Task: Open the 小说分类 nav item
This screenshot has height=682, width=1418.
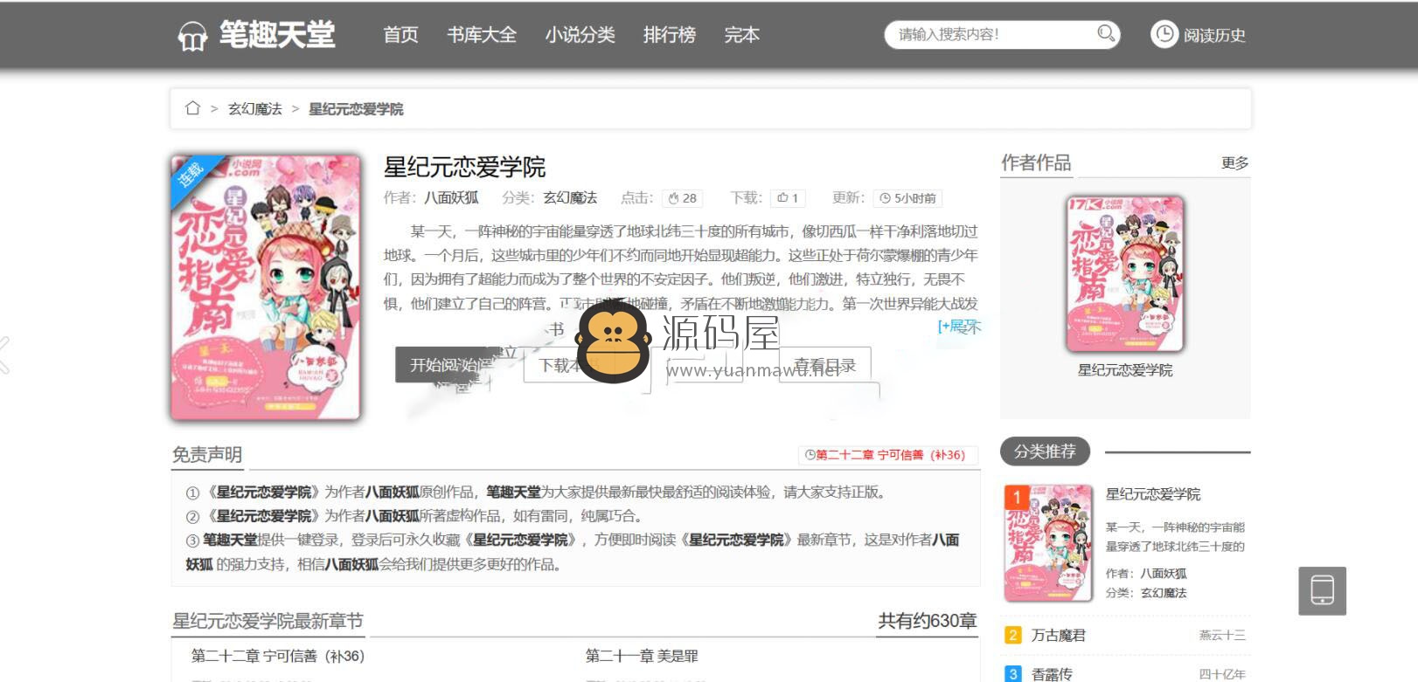Action: [x=580, y=35]
